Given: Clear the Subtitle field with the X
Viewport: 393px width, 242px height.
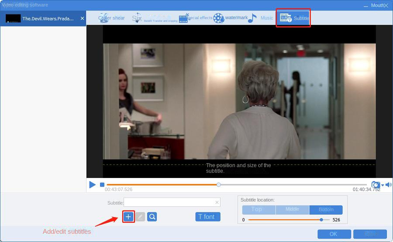Looking at the screenshot, I should tap(217, 202).
